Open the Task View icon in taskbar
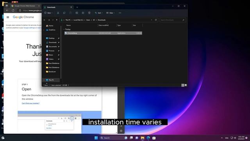Screen dimensions: 250x141 point(131,138)
